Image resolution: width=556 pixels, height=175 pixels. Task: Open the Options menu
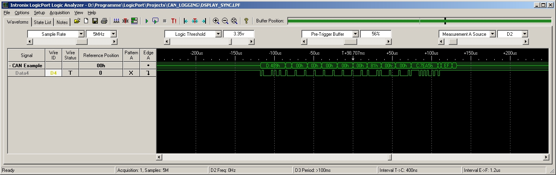(22, 13)
